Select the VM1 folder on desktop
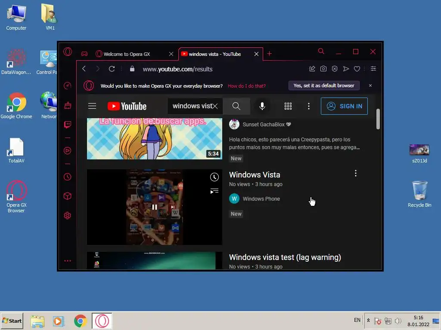 [x=50, y=17]
